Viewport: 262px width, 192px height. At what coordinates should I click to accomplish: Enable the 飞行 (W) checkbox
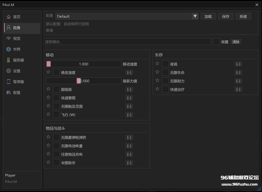coord(56,115)
